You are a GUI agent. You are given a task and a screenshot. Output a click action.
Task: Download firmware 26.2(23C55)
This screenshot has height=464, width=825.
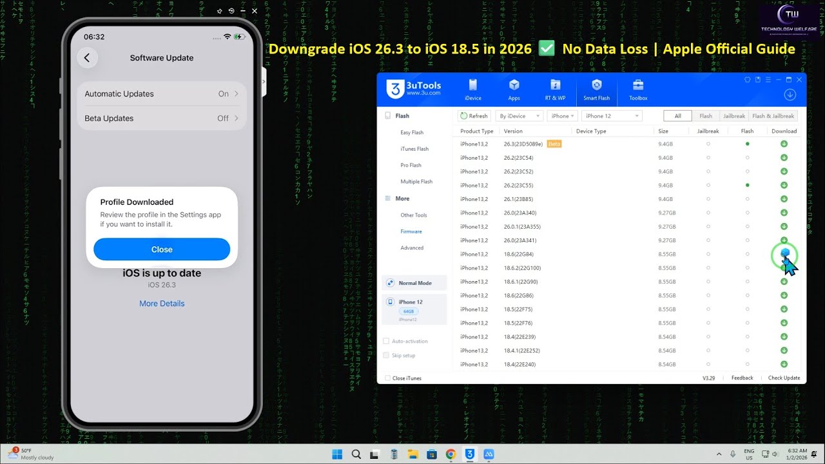click(784, 185)
